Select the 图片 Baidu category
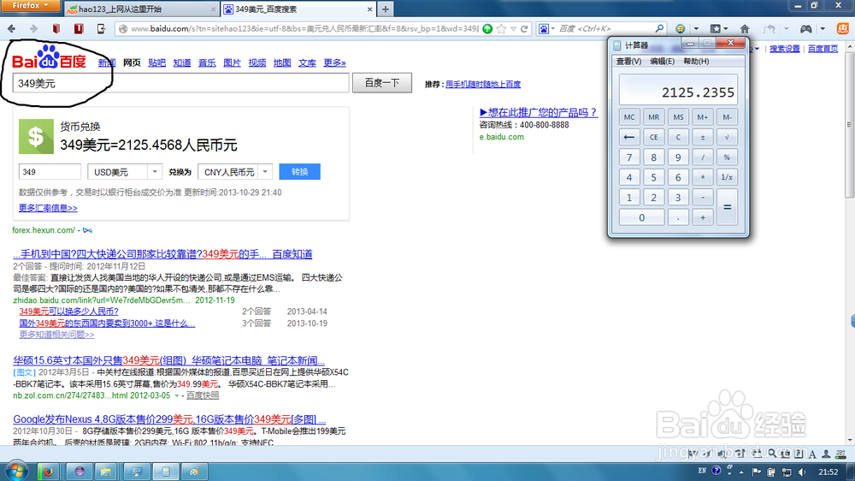Image resolution: width=855 pixels, height=481 pixels. pyautogui.click(x=232, y=62)
